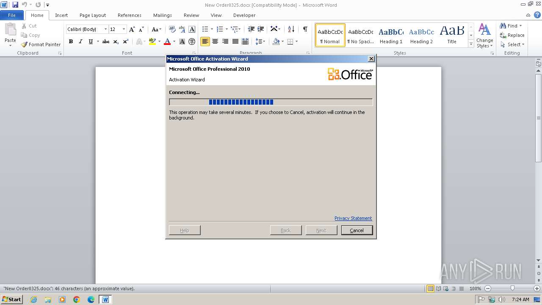Open the File tab

(x=12, y=15)
